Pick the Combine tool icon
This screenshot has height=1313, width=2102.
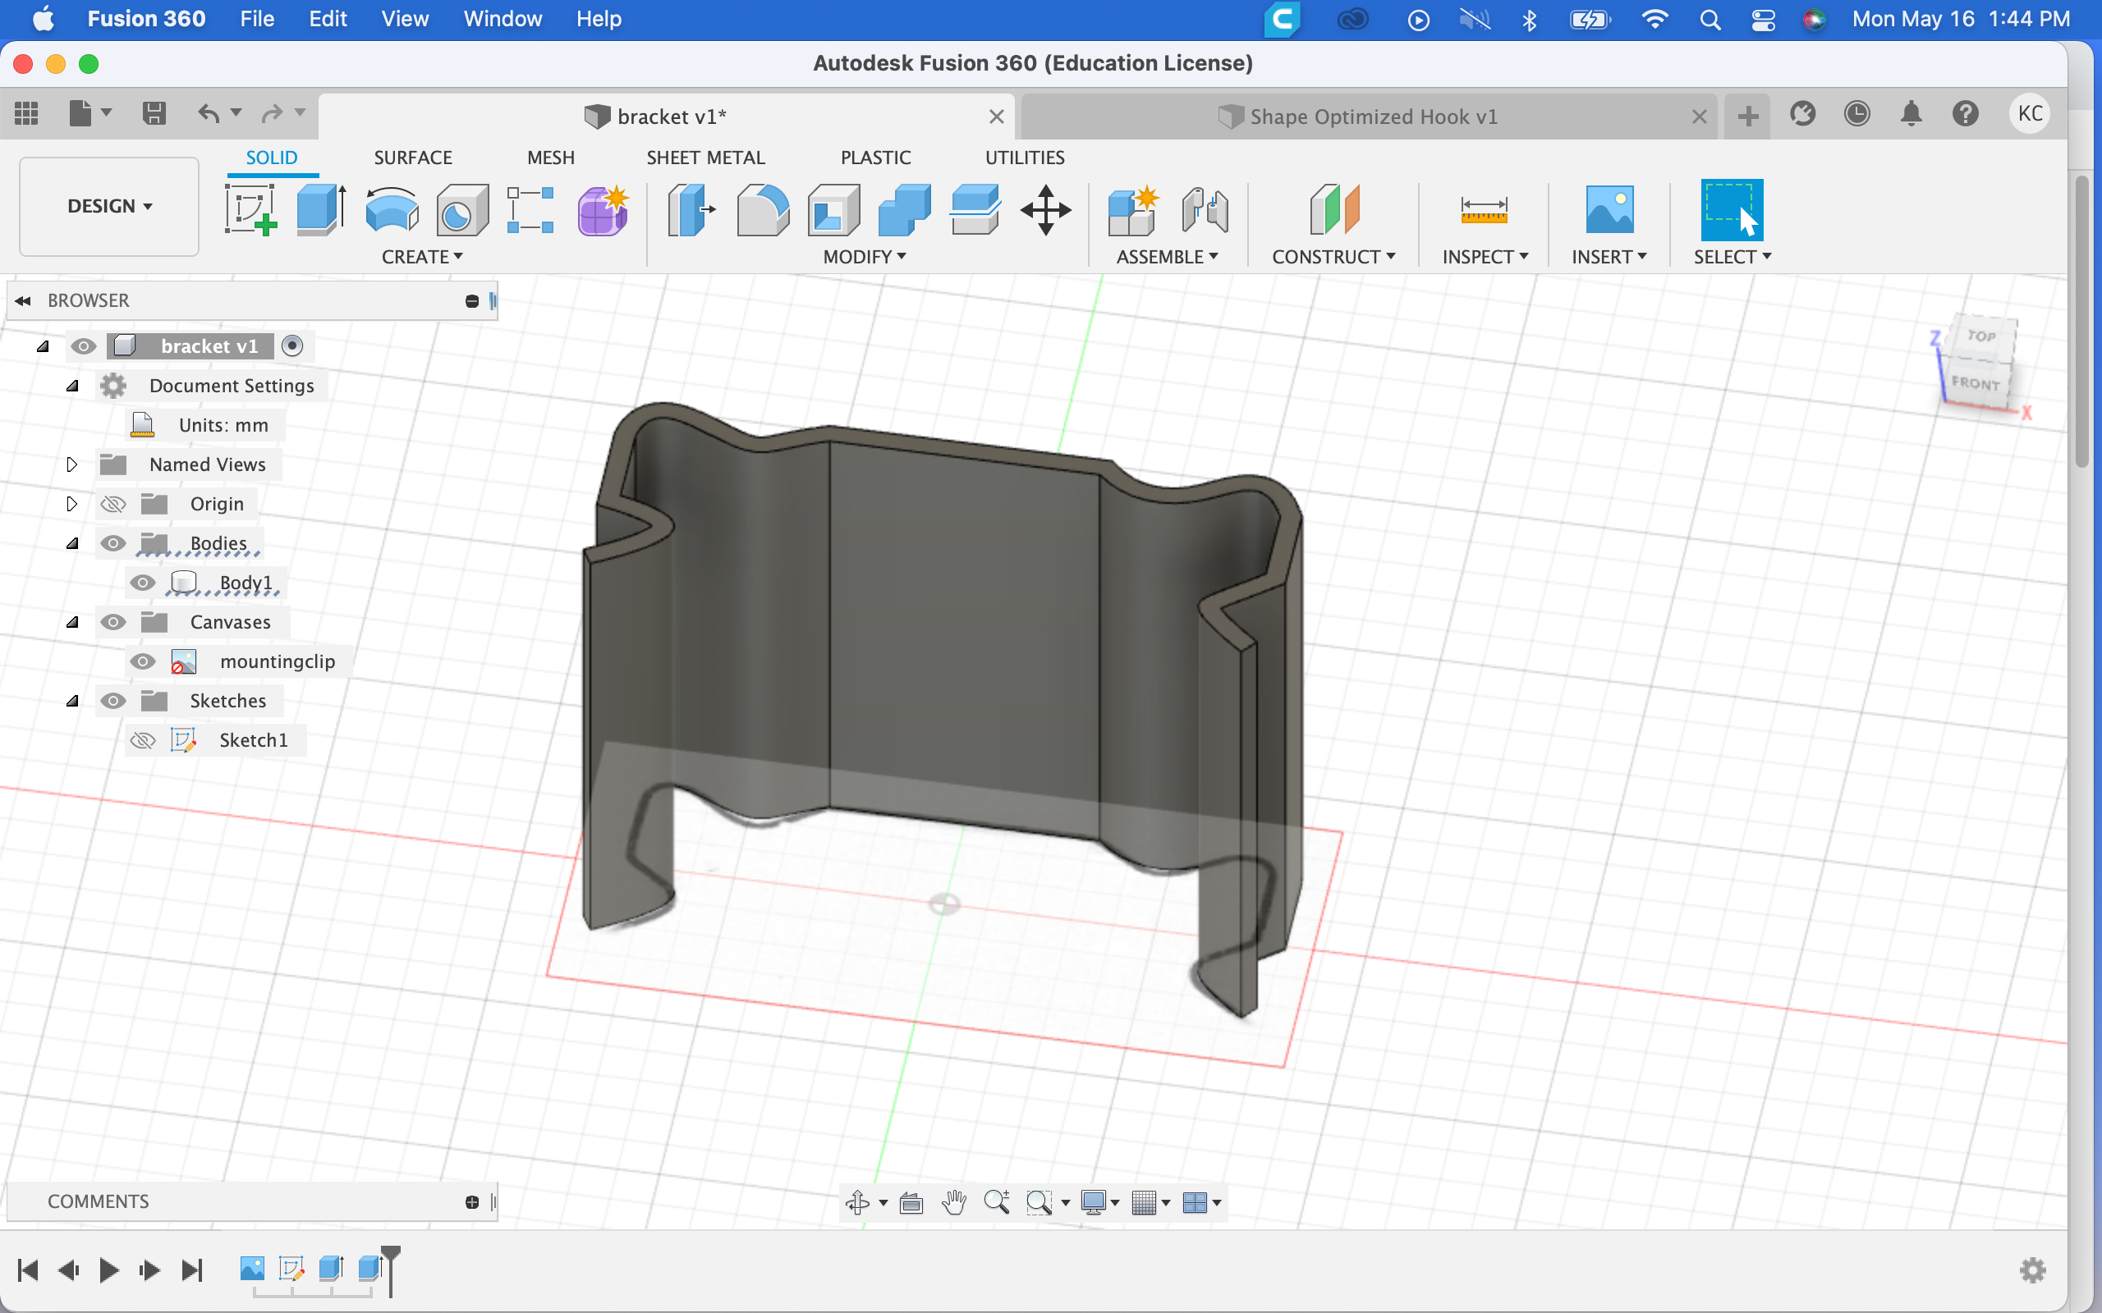click(x=904, y=209)
